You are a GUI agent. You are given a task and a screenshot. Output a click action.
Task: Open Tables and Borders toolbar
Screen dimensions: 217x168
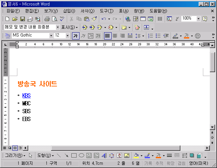pos(136,19)
